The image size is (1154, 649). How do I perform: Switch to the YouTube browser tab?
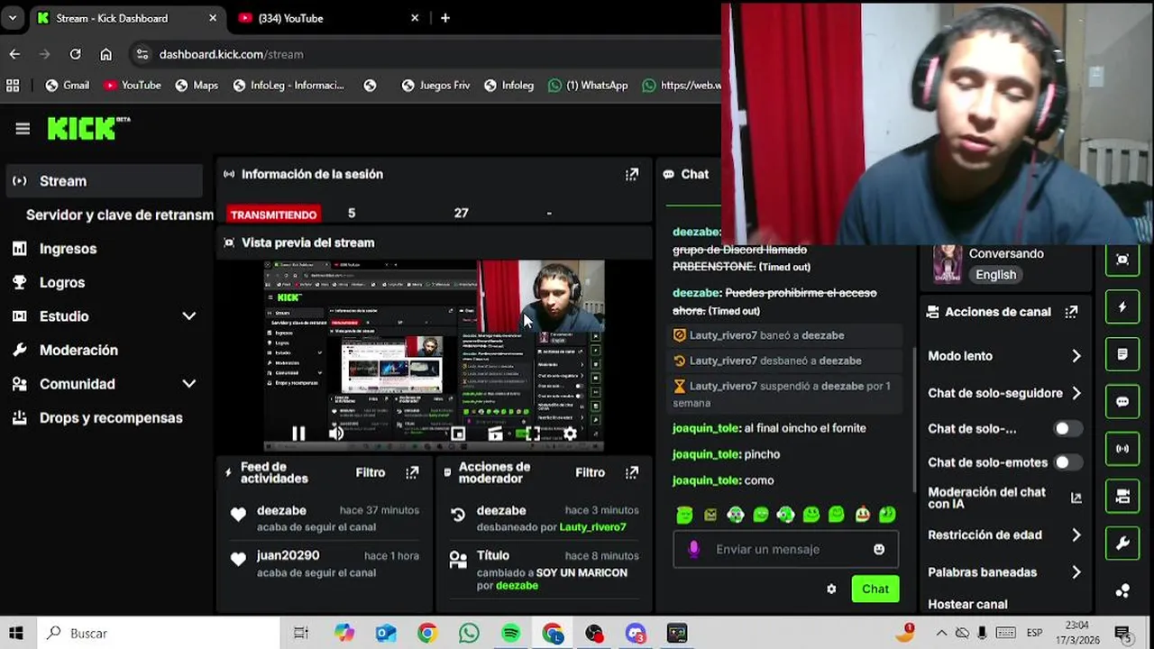click(326, 18)
